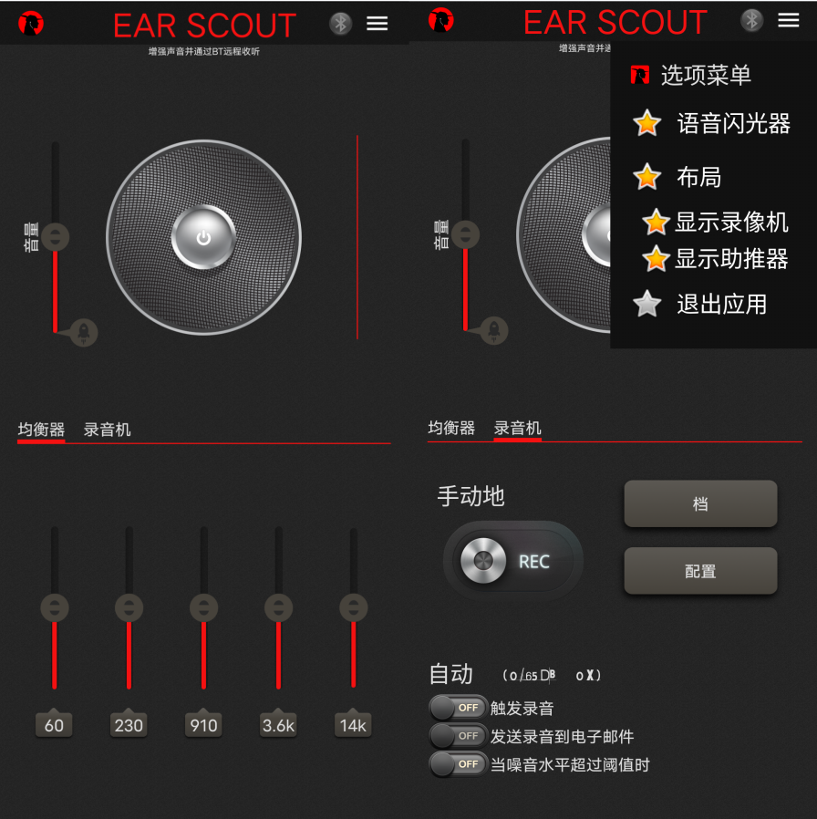Click the 3.6k equalizer slider knob
The width and height of the screenshot is (817, 819).
279,608
